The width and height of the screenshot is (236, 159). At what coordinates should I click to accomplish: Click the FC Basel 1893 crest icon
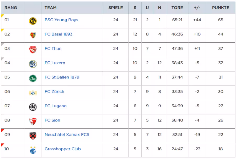33,35
